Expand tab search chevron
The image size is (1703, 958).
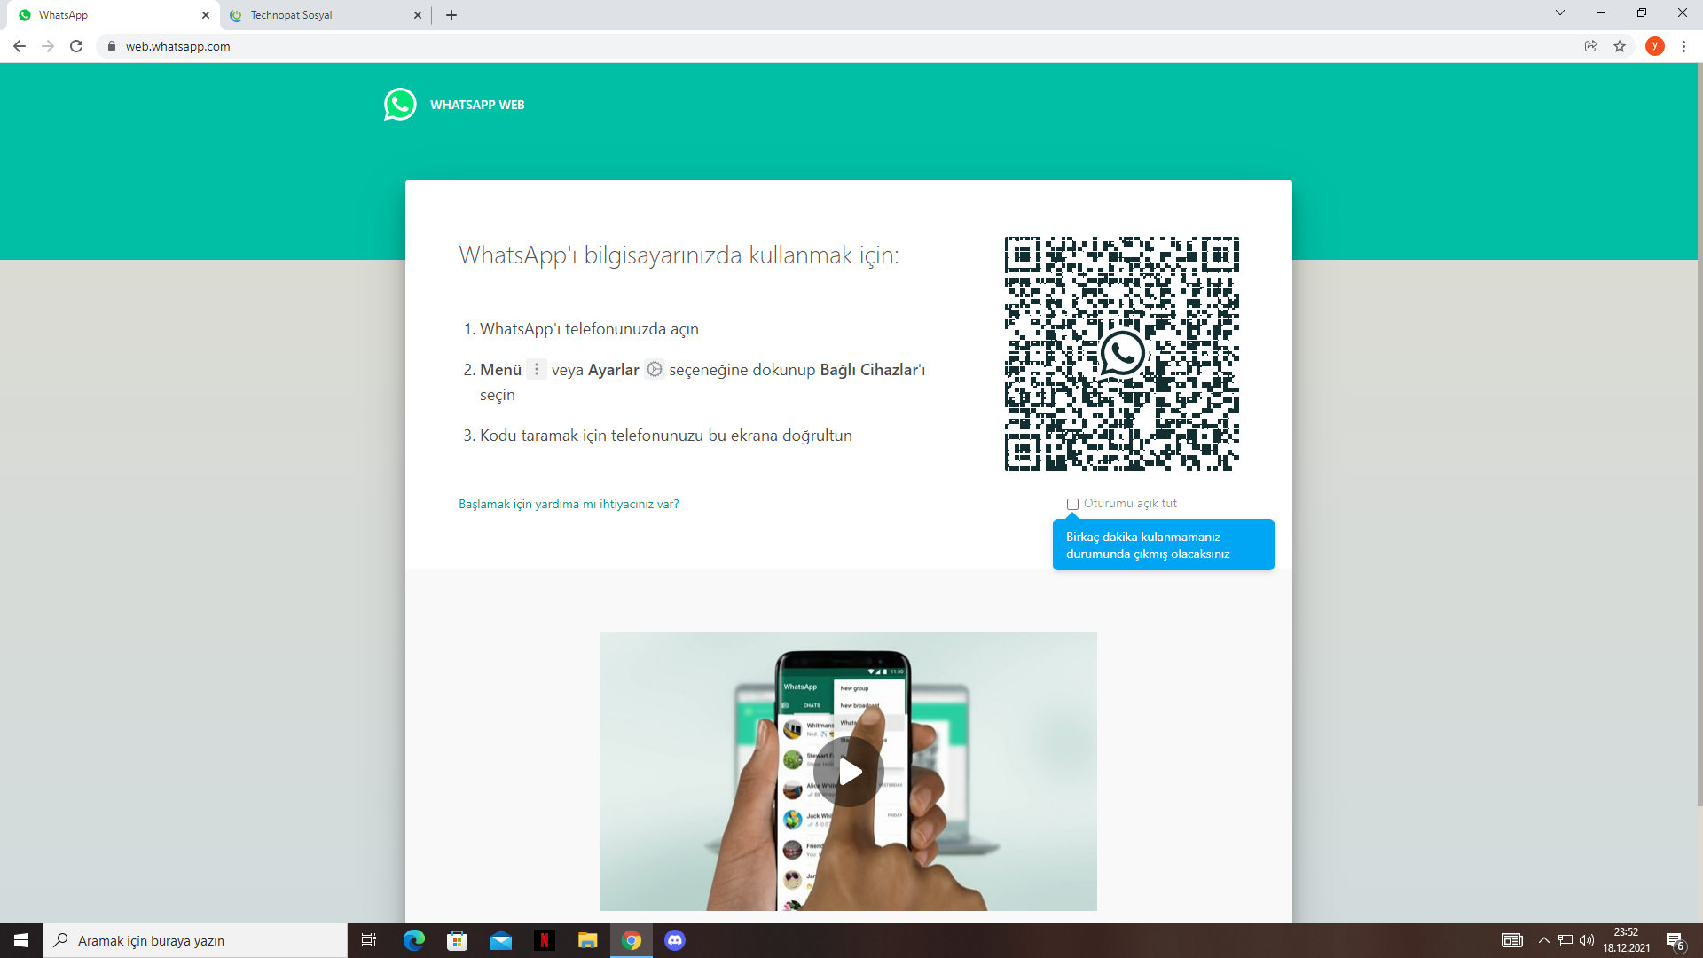(x=1560, y=13)
